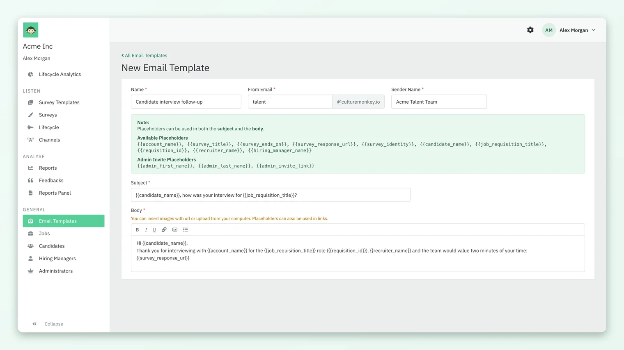Screen dimensions: 624x350
Task: Click the Reports Panel document icon
Action: tap(30, 193)
